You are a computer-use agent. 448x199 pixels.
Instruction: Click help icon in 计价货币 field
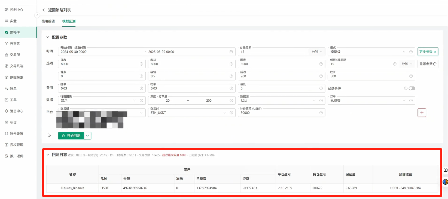[321, 113]
